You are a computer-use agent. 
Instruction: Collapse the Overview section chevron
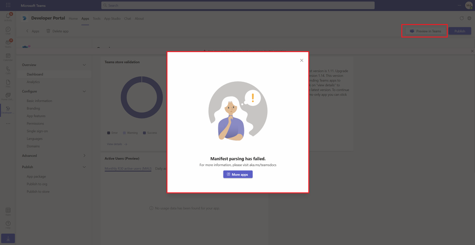pos(84,65)
